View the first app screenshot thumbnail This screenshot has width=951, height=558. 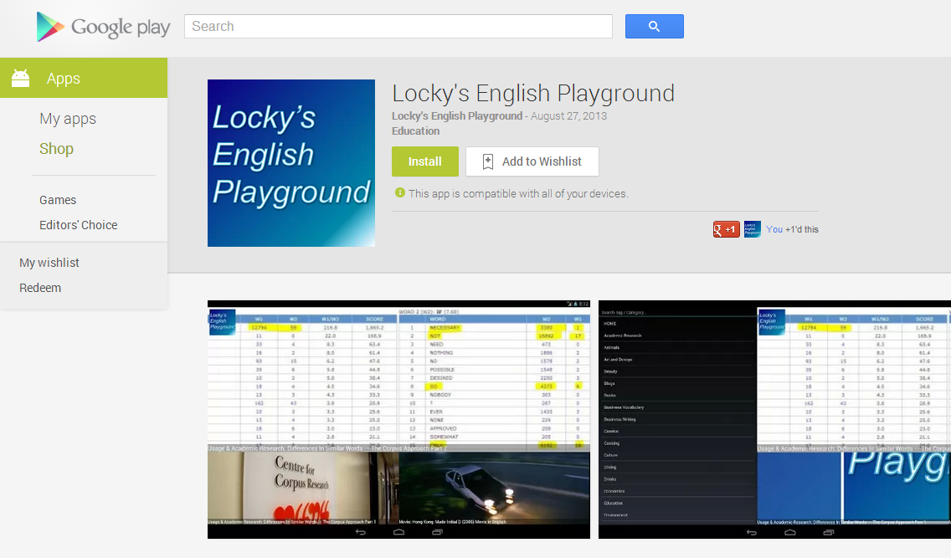tap(398, 419)
